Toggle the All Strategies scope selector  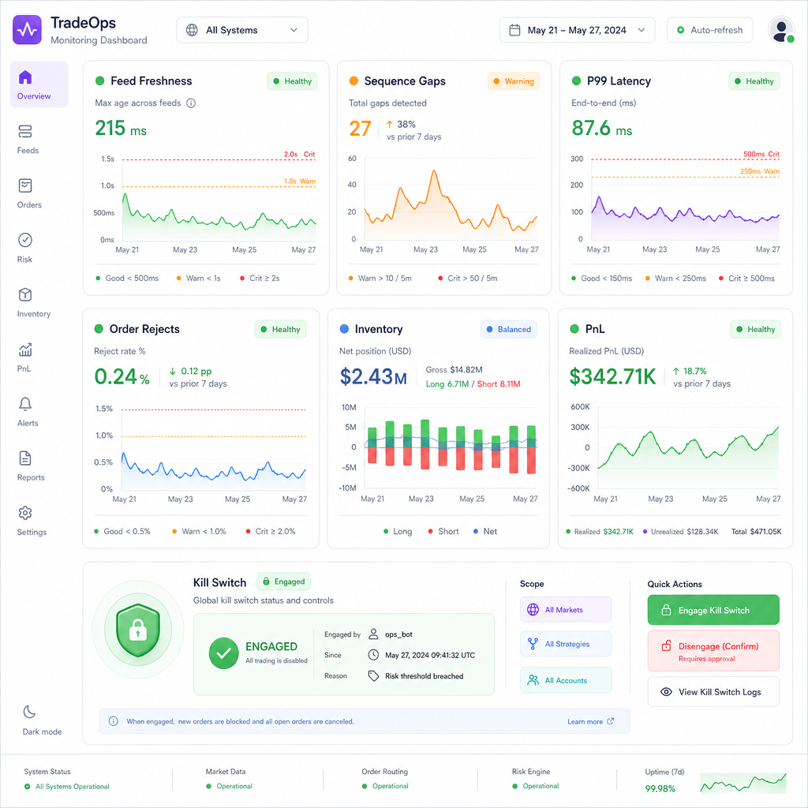[x=565, y=644]
